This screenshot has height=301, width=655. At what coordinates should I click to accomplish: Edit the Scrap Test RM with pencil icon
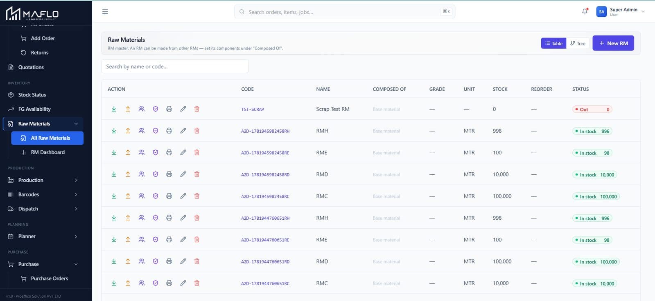coord(183,109)
